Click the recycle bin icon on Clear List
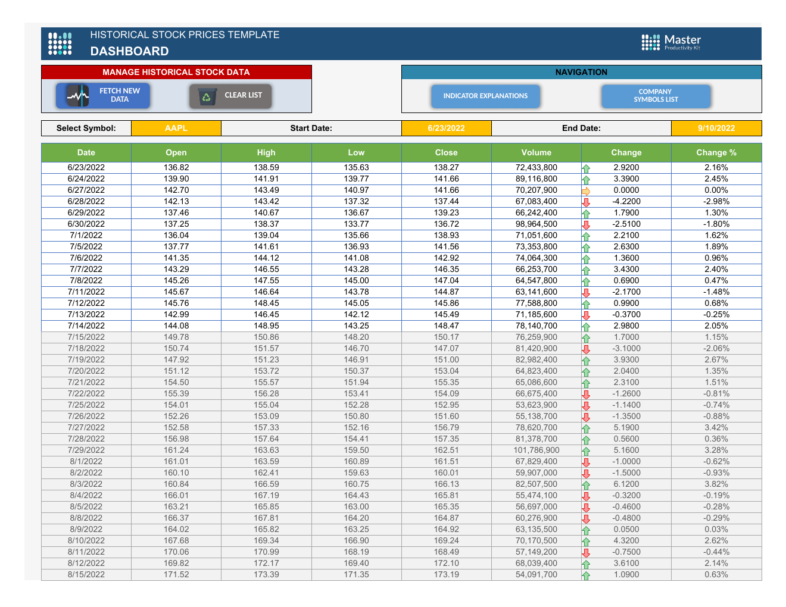Screen dimensions: 786x607 (x=206, y=96)
